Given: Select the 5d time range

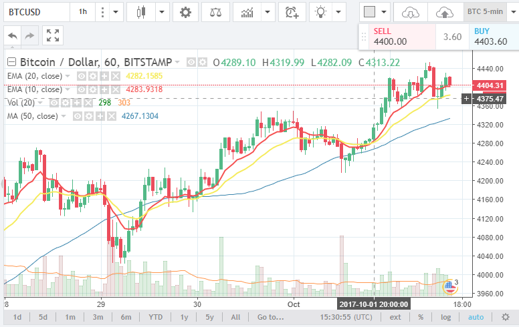Looking at the screenshot, I should pos(43,317).
